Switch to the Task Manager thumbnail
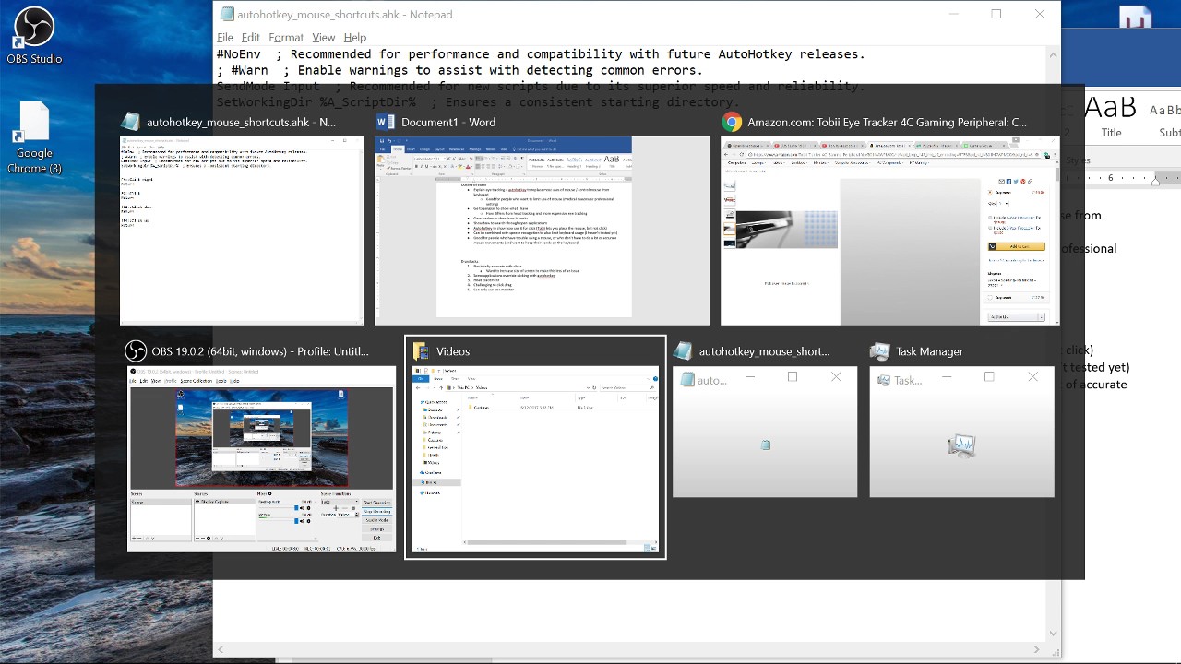The image size is (1181, 664). tap(961, 432)
